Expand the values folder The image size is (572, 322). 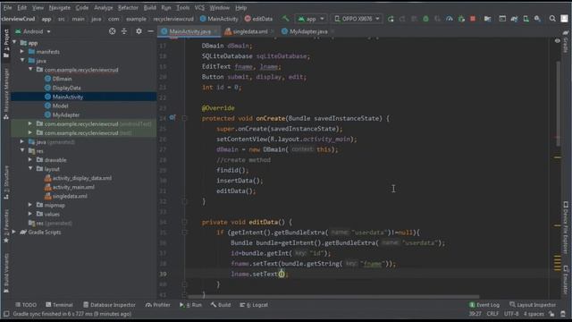(30, 215)
